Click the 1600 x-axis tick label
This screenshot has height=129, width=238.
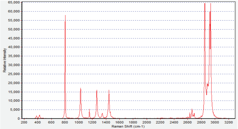(119, 122)
